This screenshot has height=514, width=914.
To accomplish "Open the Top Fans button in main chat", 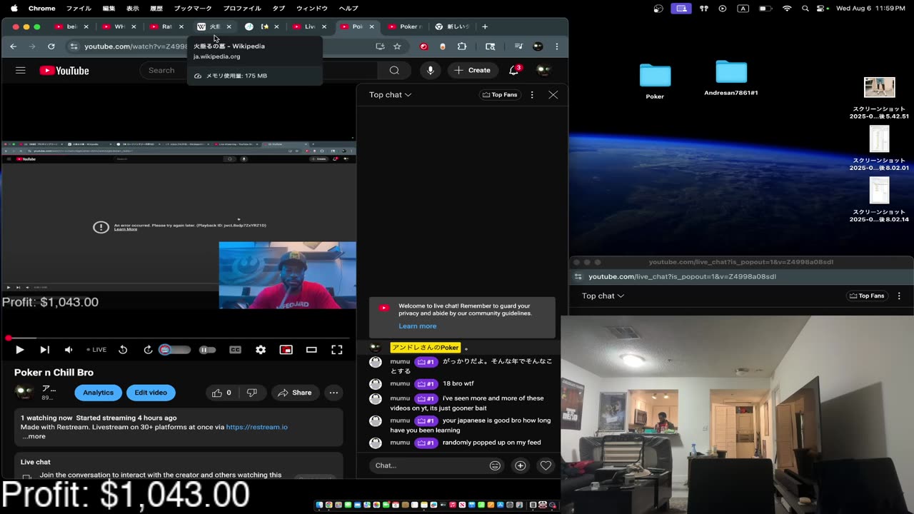I will pos(500,95).
